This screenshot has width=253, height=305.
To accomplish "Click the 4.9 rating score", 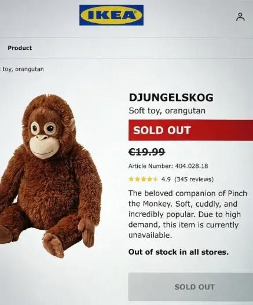I will point(166,179).
